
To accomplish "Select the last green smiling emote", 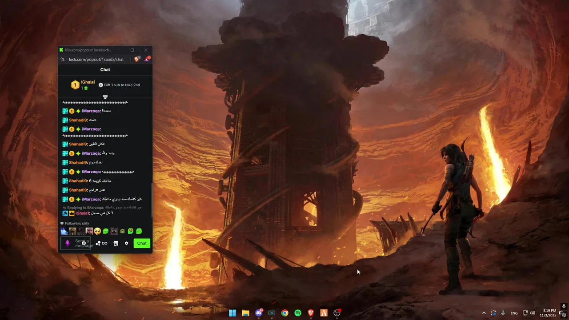I will pyautogui.click(x=139, y=231).
